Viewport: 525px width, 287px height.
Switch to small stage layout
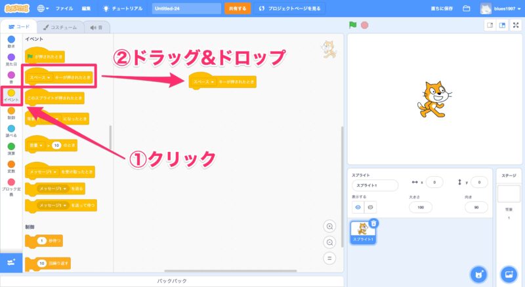490,26
